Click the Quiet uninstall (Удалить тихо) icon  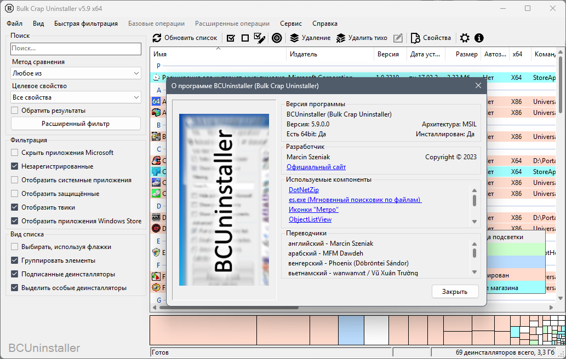click(x=341, y=38)
